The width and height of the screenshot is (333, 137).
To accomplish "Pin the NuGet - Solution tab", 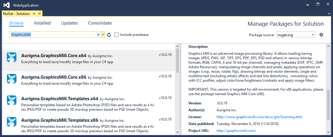I will [34, 14].
